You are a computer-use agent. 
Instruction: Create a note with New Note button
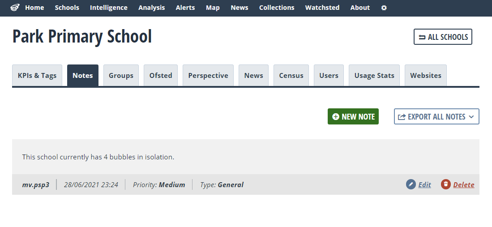click(x=353, y=116)
